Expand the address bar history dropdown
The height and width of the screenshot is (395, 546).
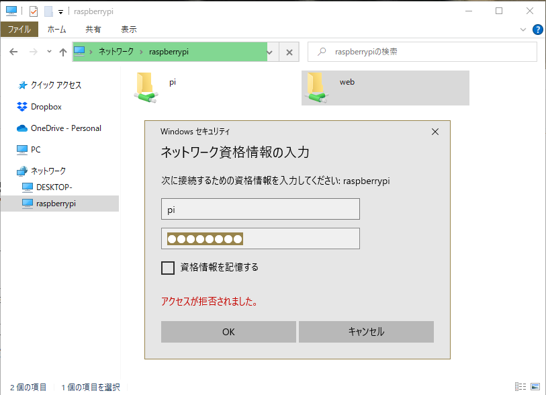pos(270,52)
